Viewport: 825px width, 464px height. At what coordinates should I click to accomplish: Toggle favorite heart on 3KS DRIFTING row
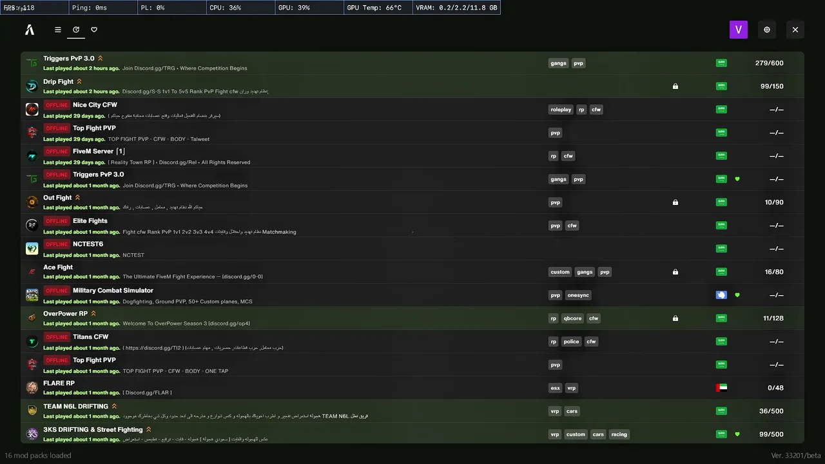[x=737, y=434]
